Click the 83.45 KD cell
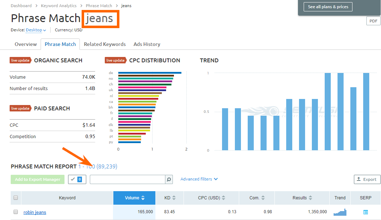This screenshot has height=220, width=381. coord(169,212)
